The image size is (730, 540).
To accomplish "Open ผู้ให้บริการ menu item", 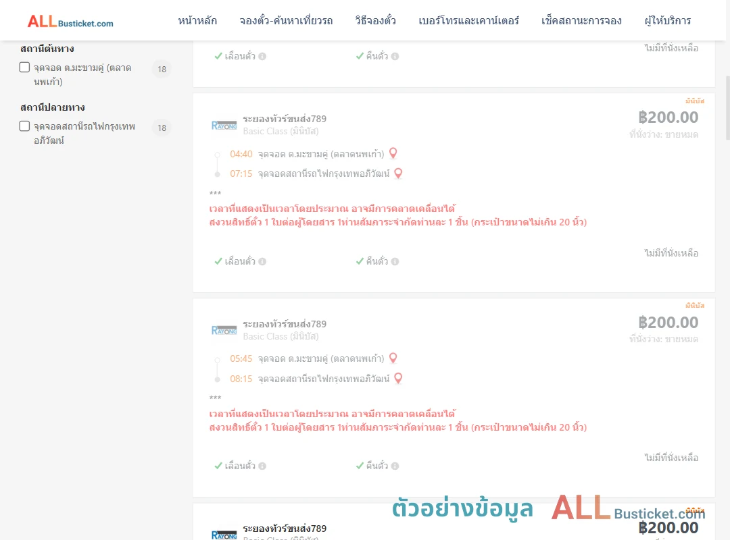I will coord(667,20).
